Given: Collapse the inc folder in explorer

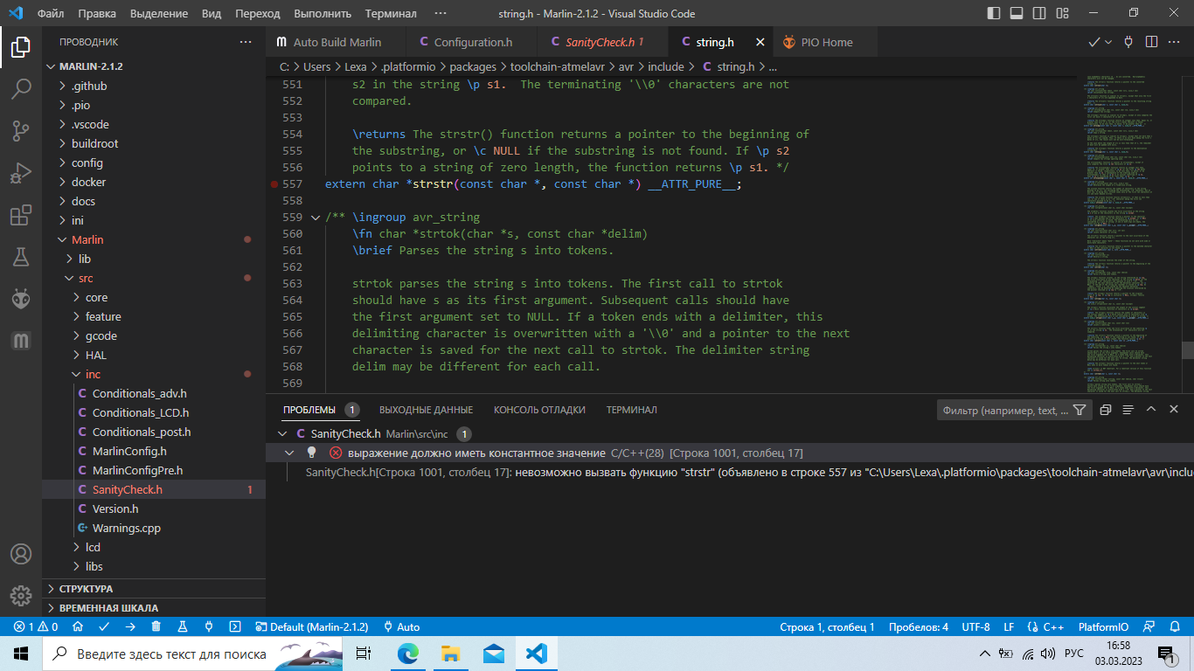Looking at the screenshot, I should [93, 374].
